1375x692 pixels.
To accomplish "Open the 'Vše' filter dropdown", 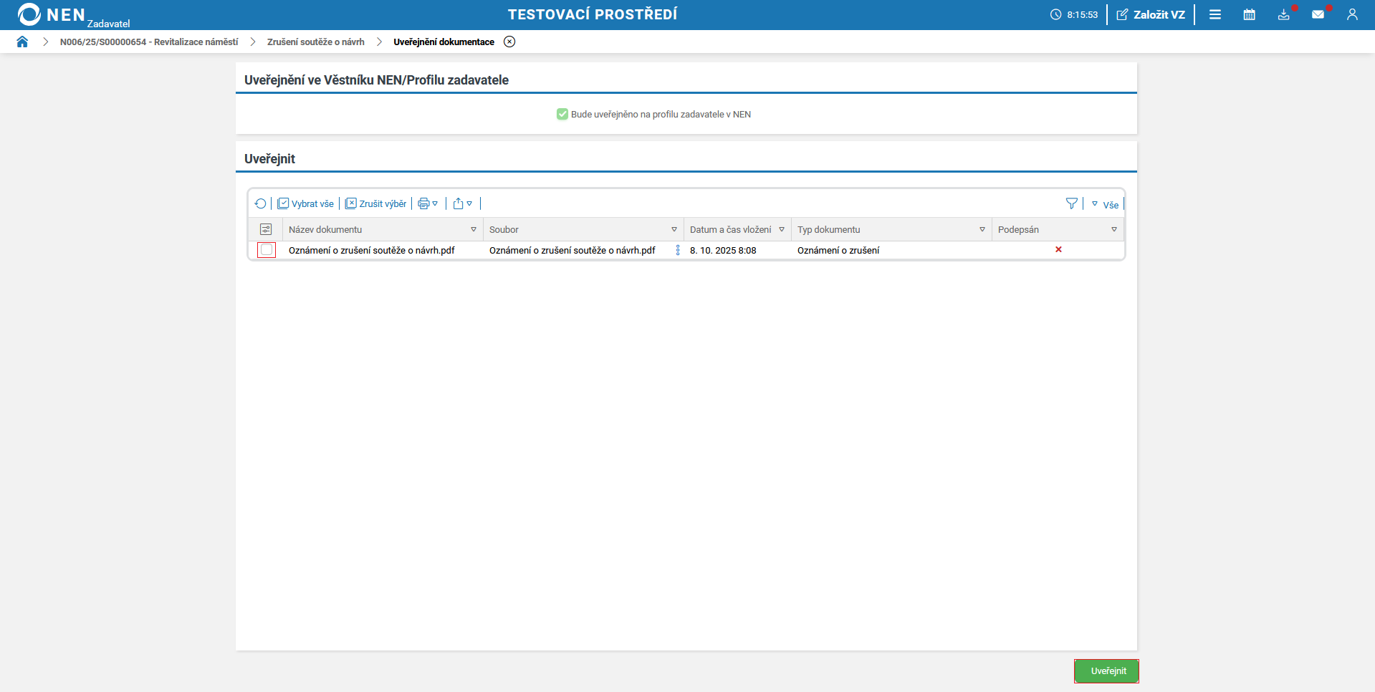I will point(1106,205).
